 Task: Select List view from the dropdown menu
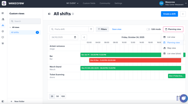tap(172, 37)
